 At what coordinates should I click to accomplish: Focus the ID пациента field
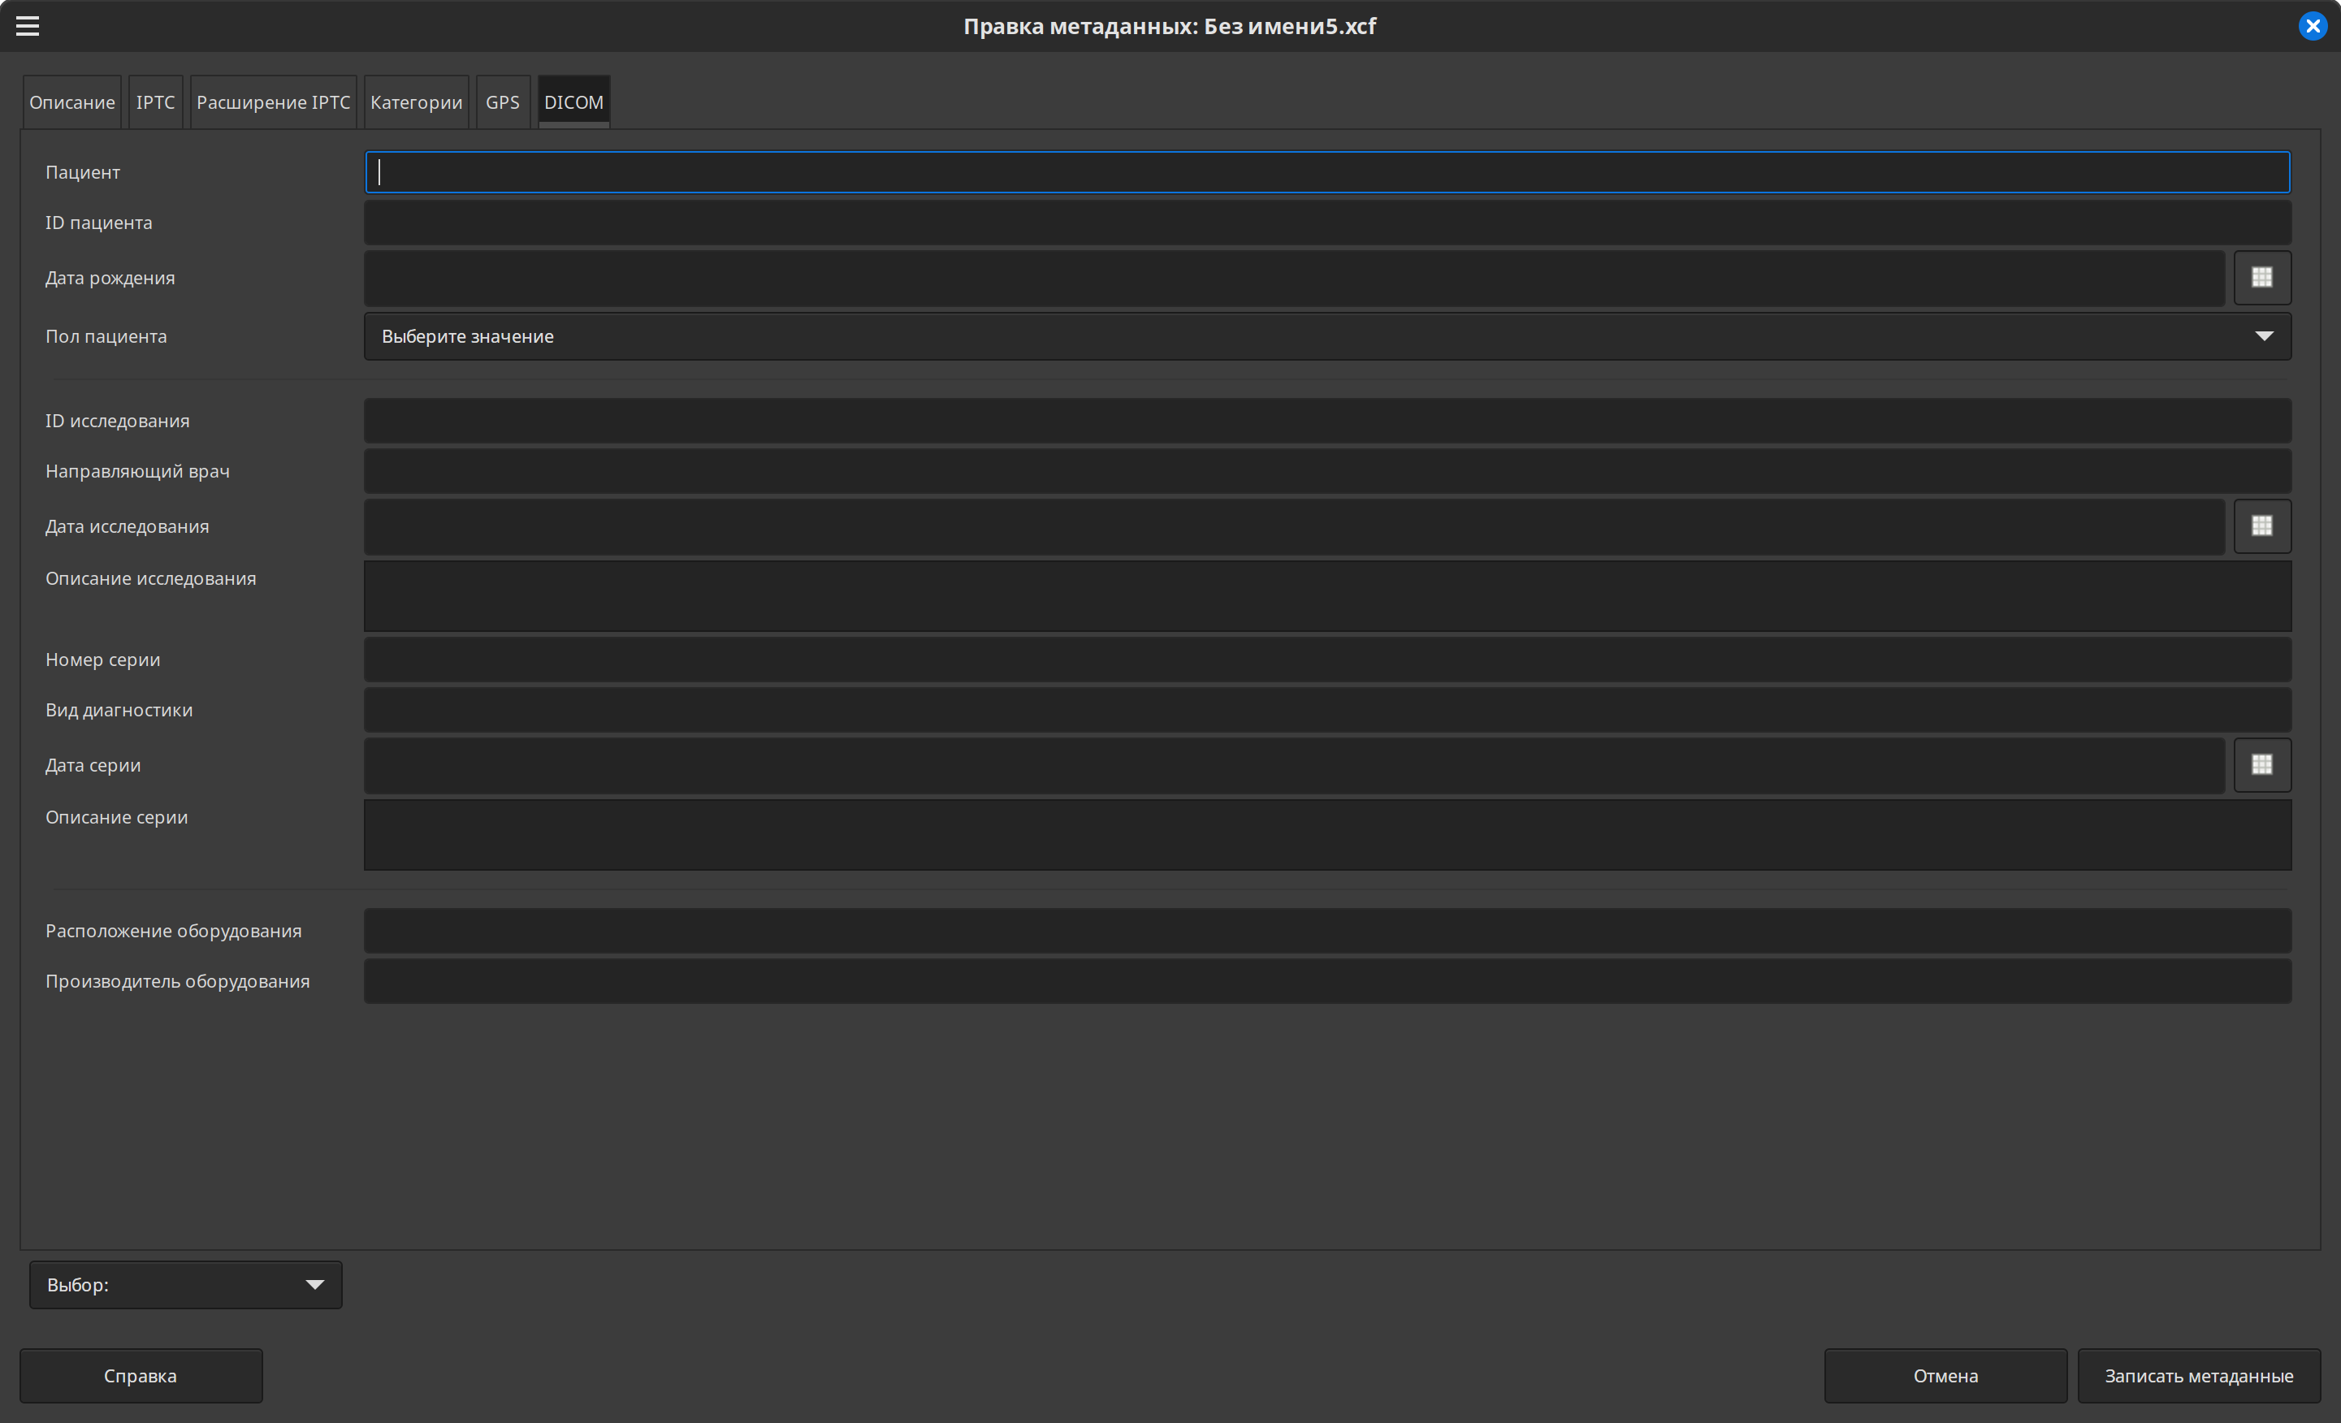click(1326, 223)
